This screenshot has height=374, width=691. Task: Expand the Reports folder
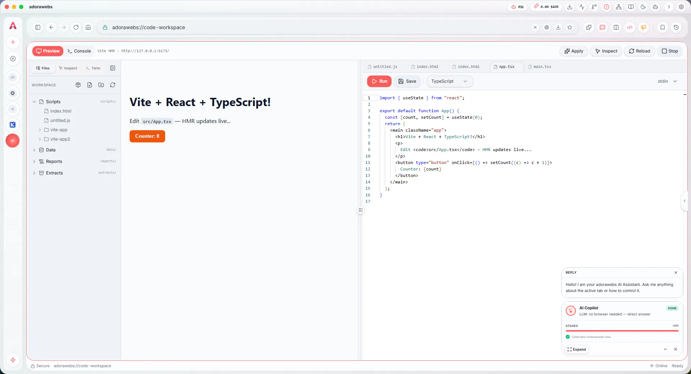click(x=34, y=161)
